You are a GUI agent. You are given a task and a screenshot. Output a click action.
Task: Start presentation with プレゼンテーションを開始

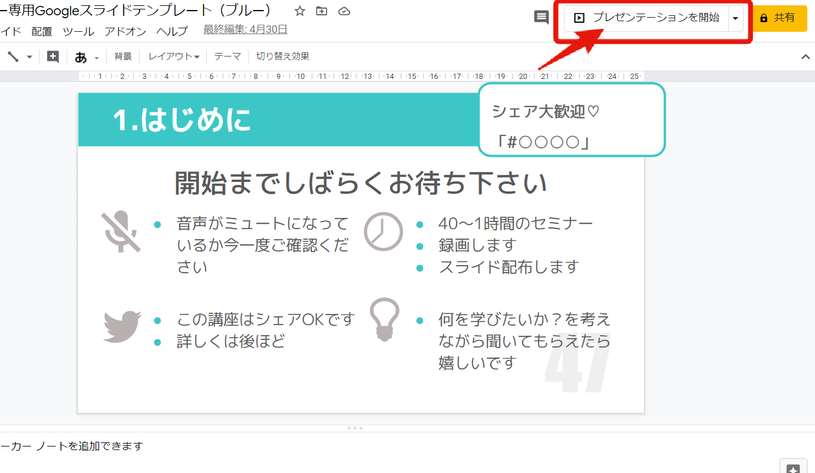tap(646, 18)
